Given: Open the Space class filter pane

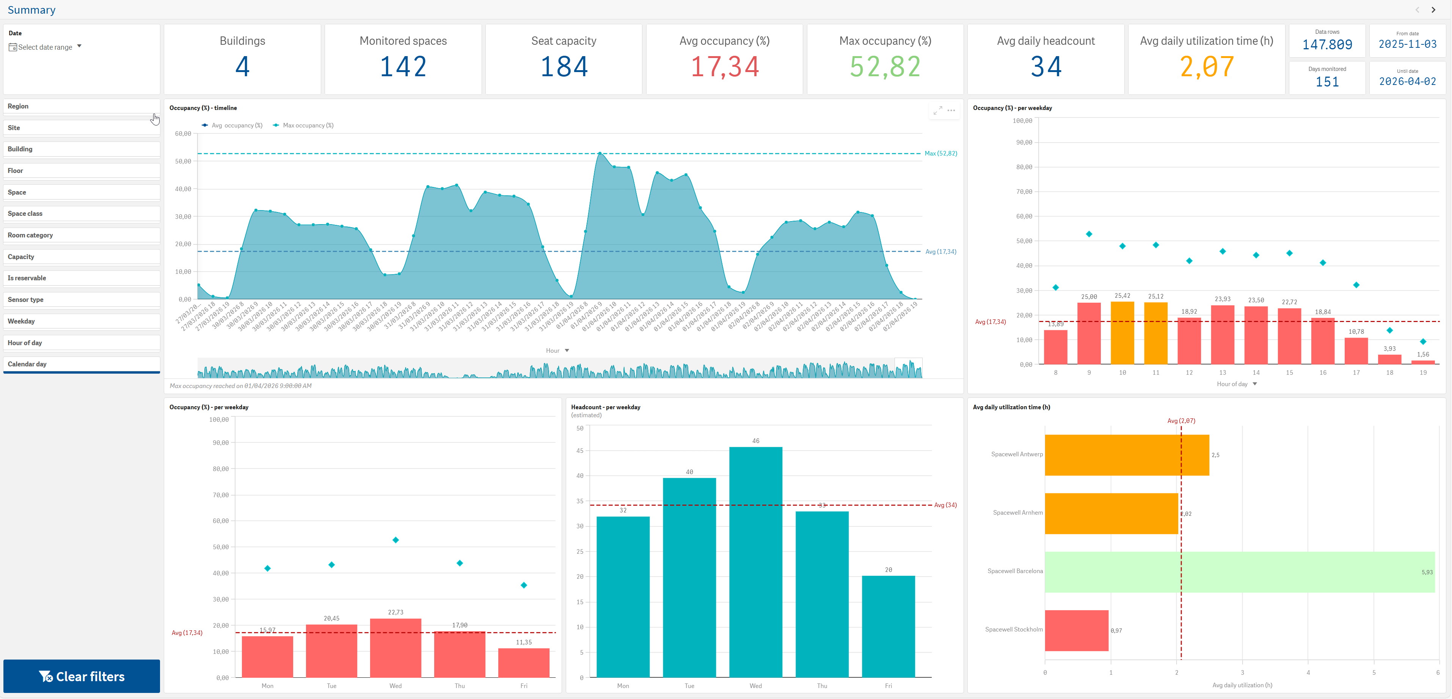Looking at the screenshot, I should (x=82, y=214).
